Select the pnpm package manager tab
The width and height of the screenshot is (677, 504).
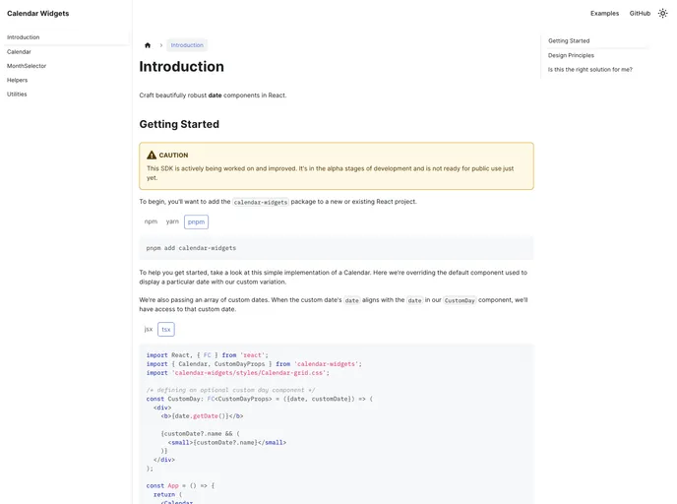[x=196, y=221]
